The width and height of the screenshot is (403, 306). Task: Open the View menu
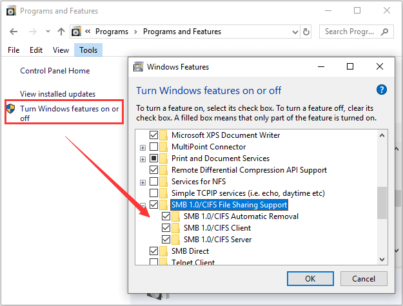[61, 50]
